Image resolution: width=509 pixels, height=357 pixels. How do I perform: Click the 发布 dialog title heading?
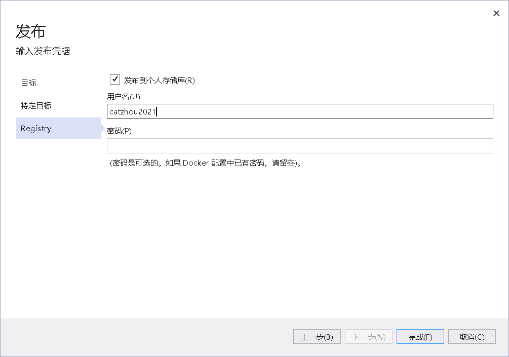coord(31,31)
